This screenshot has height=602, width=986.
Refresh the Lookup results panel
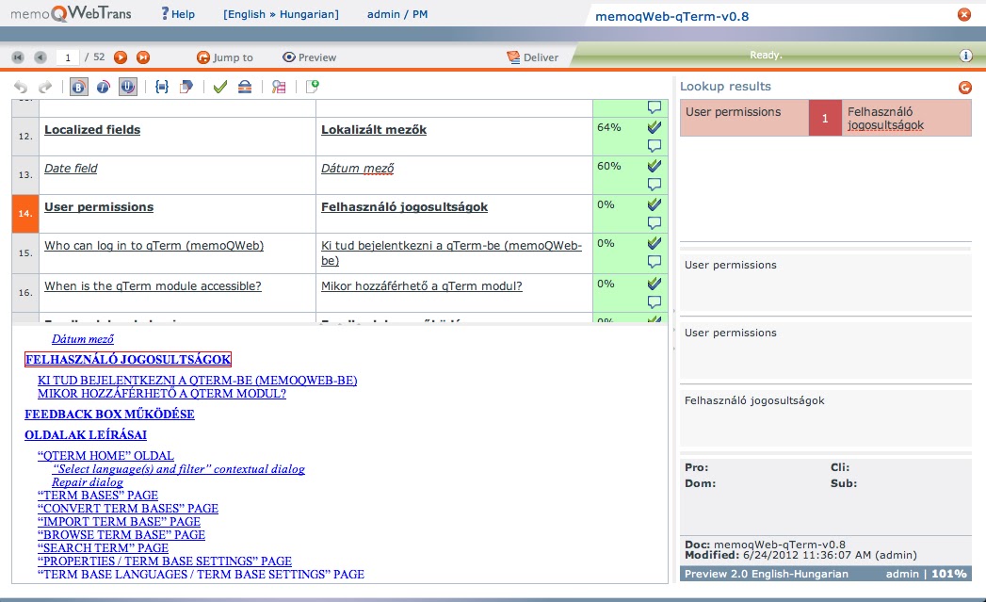click(964, 88)
